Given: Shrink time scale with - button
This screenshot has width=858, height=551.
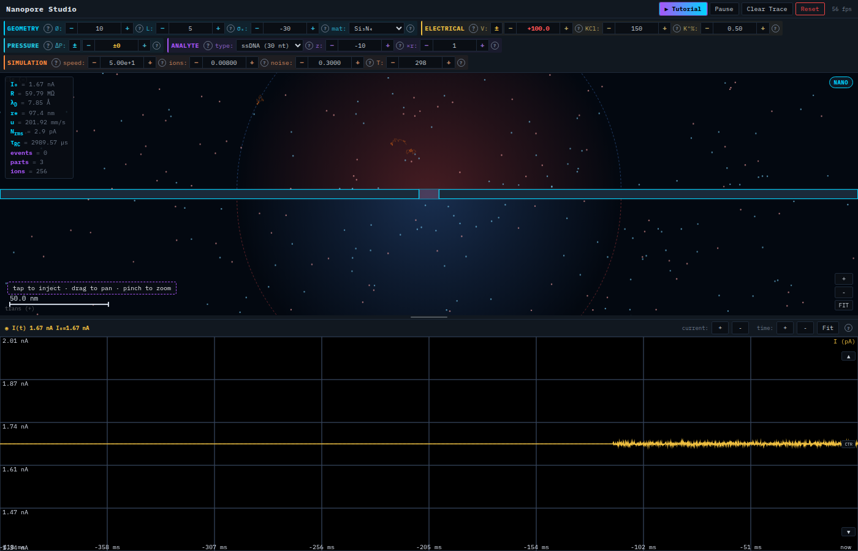Looking at the screenshot, I should tap(805, 328).
